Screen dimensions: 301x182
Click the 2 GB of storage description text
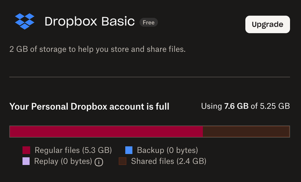(x=97, y=50)
